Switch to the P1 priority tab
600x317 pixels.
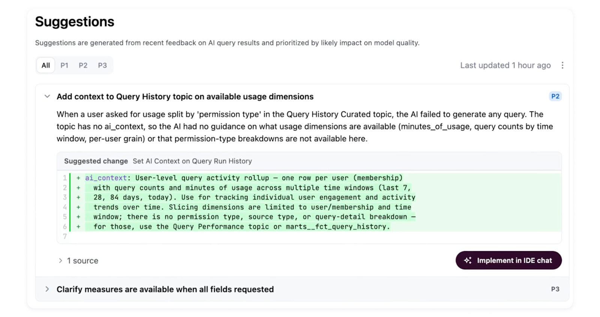point(64,65)
